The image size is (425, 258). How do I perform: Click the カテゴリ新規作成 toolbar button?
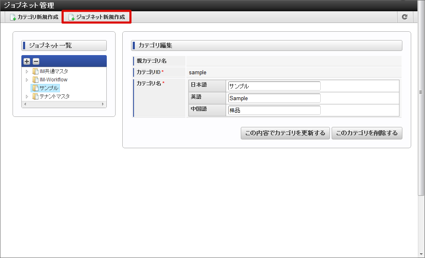tap(34, 17)
